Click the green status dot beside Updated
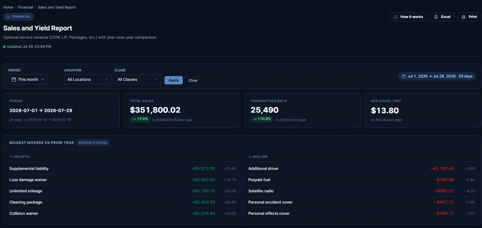This screenshot has height=228, width=482. coord(4,47)
